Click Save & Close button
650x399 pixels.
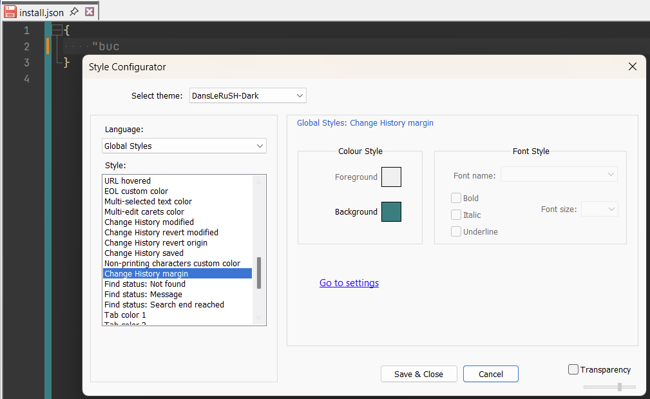coord(419,374)
